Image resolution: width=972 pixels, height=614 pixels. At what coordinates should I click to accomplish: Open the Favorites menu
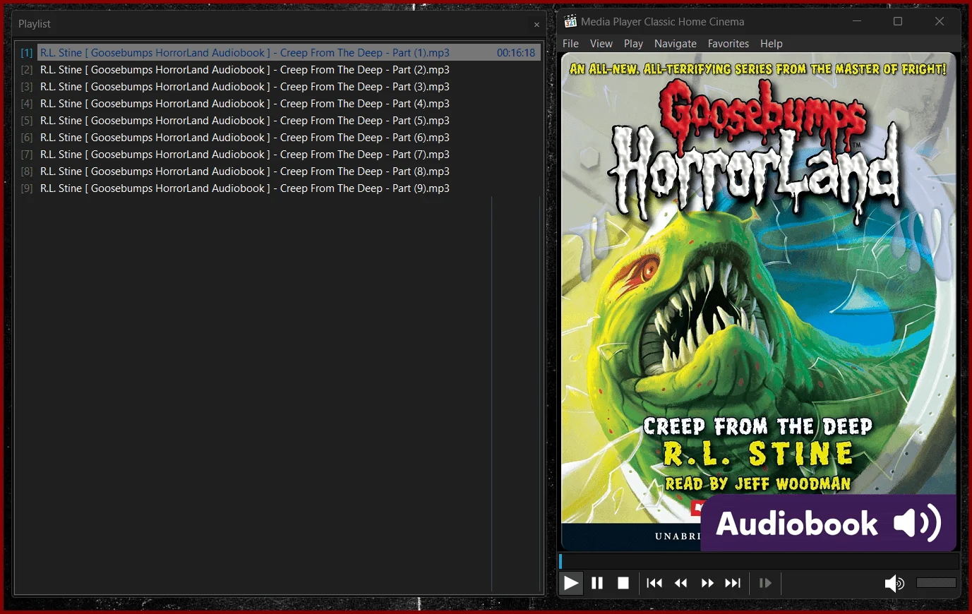[728, 44]
